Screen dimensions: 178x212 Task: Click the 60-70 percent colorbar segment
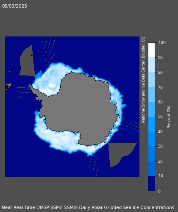click(151, 95)
